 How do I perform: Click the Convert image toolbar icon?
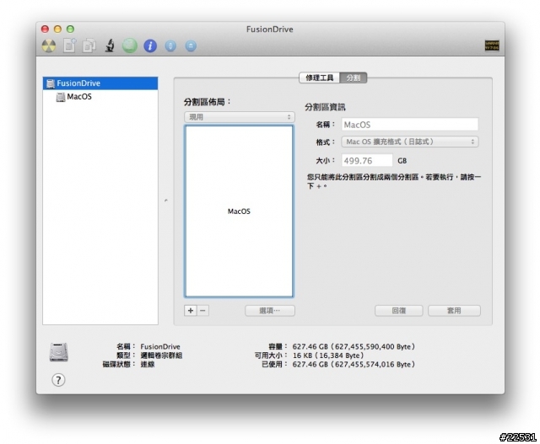[89, 45]
